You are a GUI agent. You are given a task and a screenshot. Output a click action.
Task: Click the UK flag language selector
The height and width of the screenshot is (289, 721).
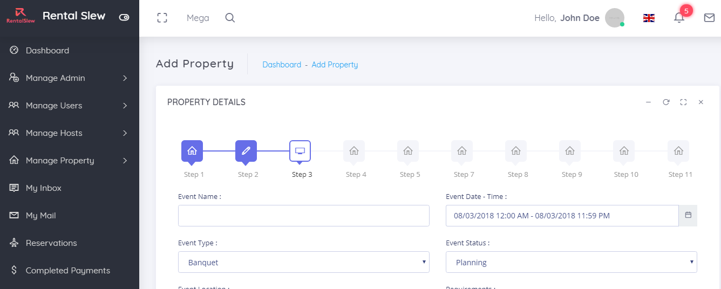[x=649, y=18]
